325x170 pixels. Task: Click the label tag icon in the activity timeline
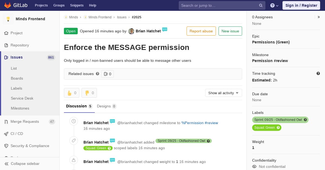pos(74,141)
